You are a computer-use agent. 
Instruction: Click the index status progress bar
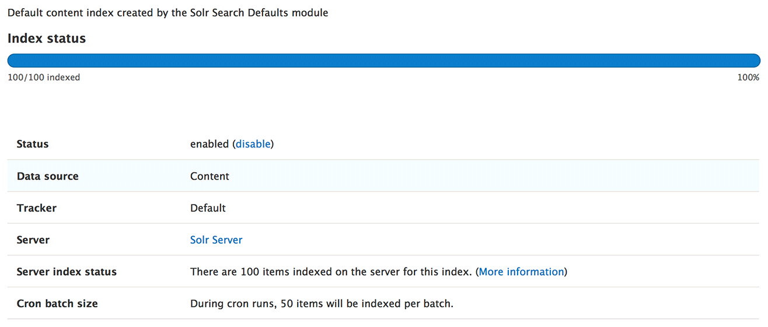[383, 61]
